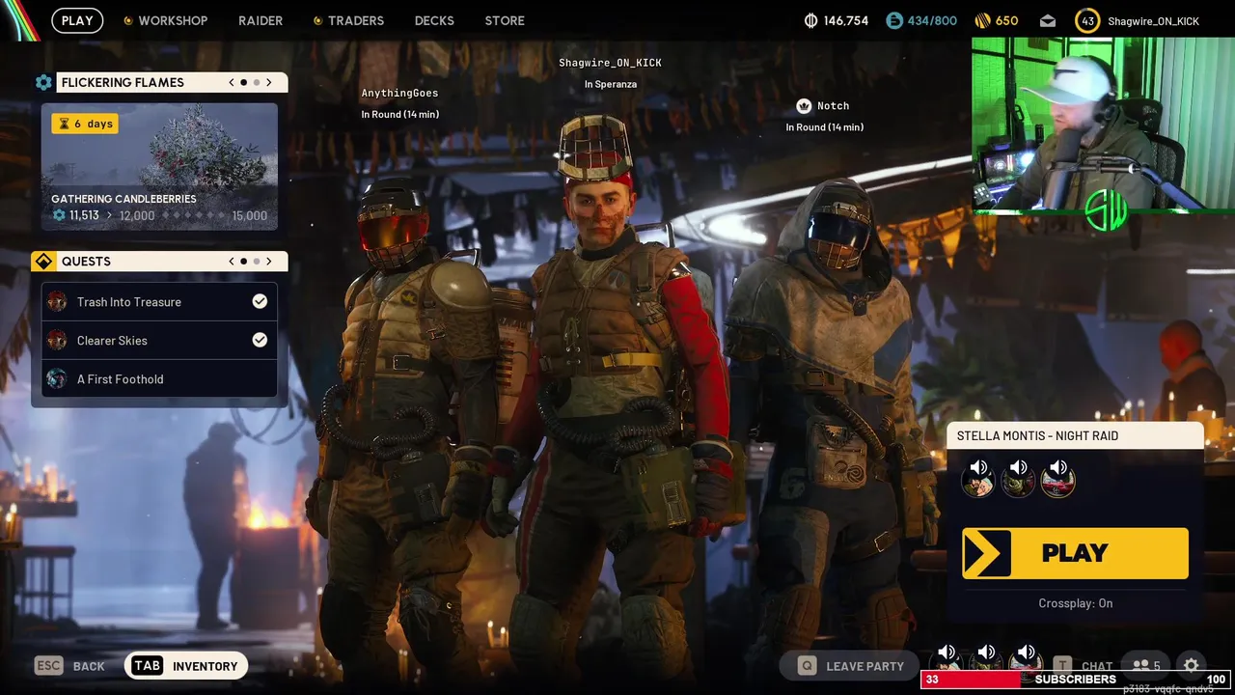Screen dimensions: 1235x695
Task: Toggle the Crossplay: On setting
Action: (1075, 603)
